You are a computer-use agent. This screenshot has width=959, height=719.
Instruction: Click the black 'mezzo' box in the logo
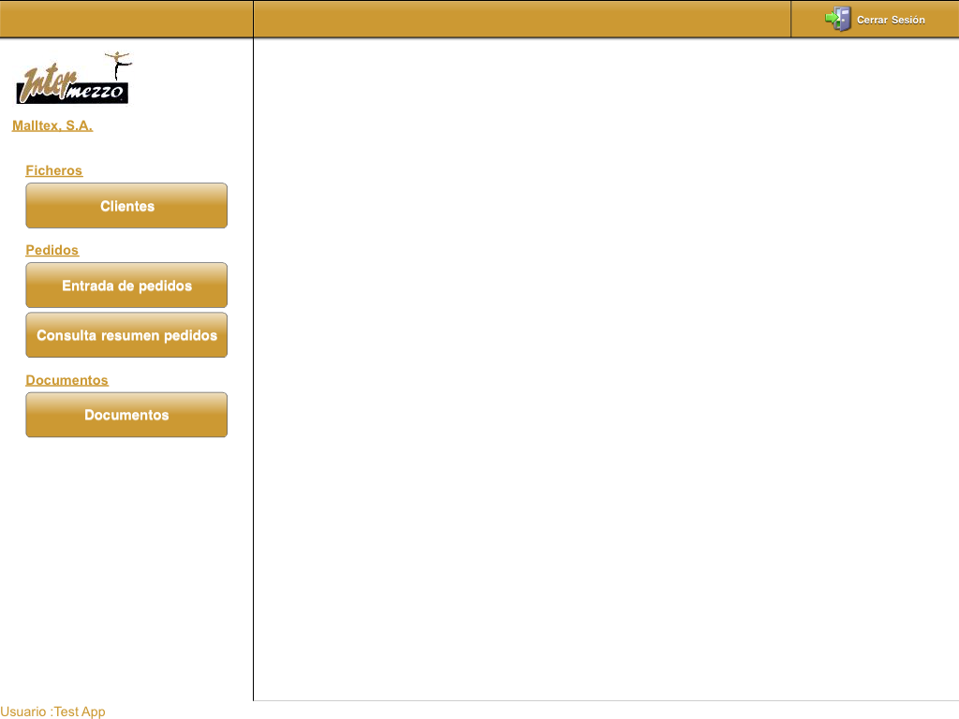point(96,93)
